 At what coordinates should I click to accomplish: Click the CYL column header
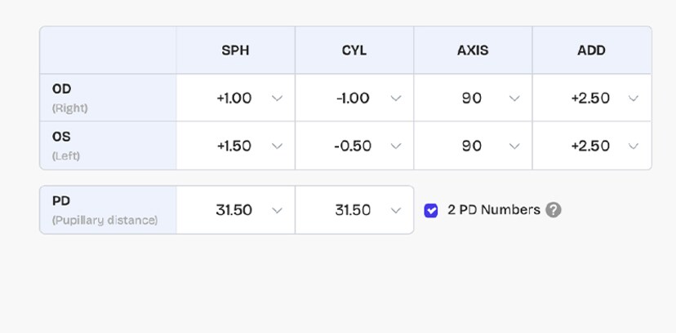(x=354, y=50)
